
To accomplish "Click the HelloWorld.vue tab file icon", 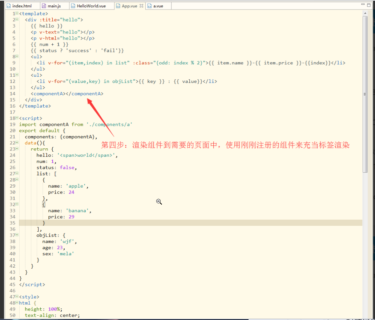I will 73,6.
